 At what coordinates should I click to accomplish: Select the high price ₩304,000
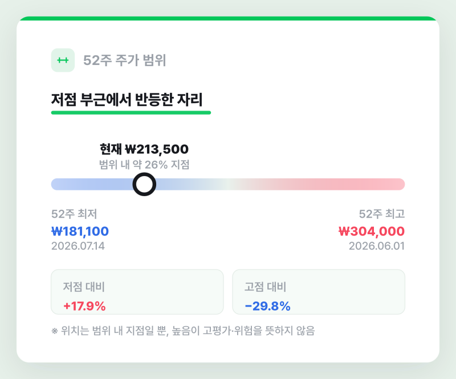[x=372, y=231]
